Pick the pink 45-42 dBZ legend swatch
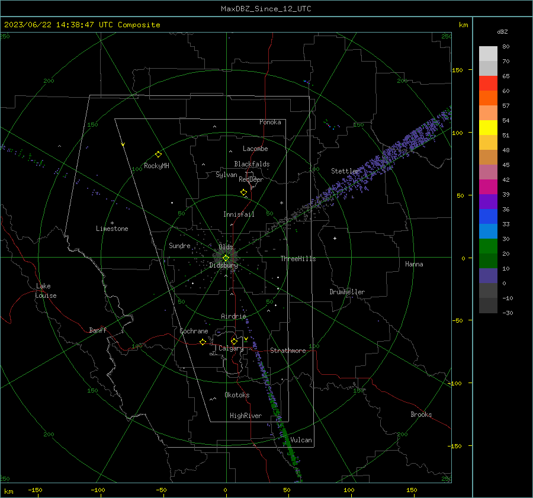This screenshot has width=533, height=498. tap(488, 172)
